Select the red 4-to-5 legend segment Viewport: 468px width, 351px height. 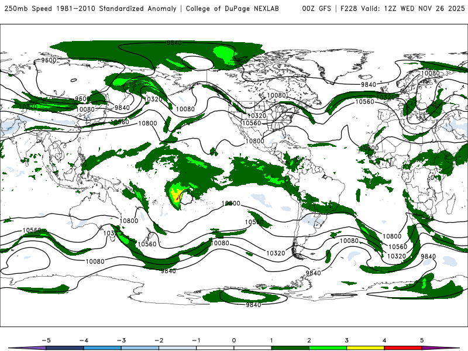click(x=403, y=348)
